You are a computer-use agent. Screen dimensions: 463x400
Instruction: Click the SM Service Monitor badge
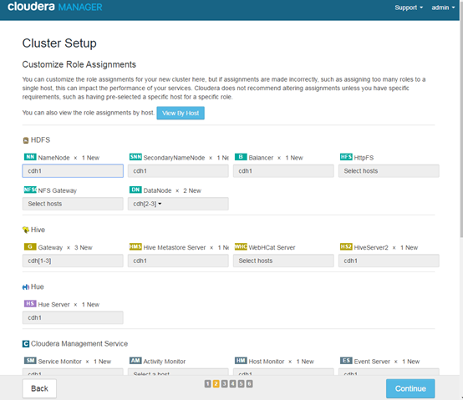(x=30, y=361)
